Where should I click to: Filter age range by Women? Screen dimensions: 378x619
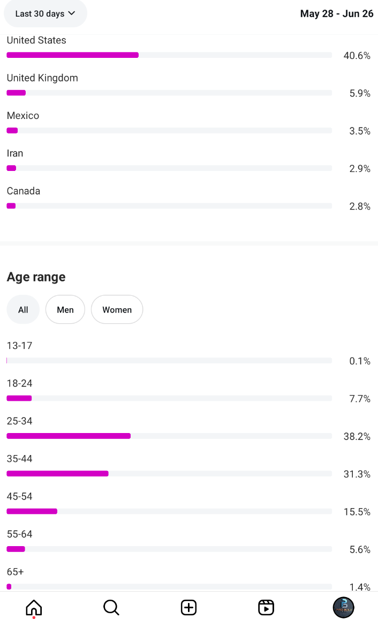coord(117,310)
